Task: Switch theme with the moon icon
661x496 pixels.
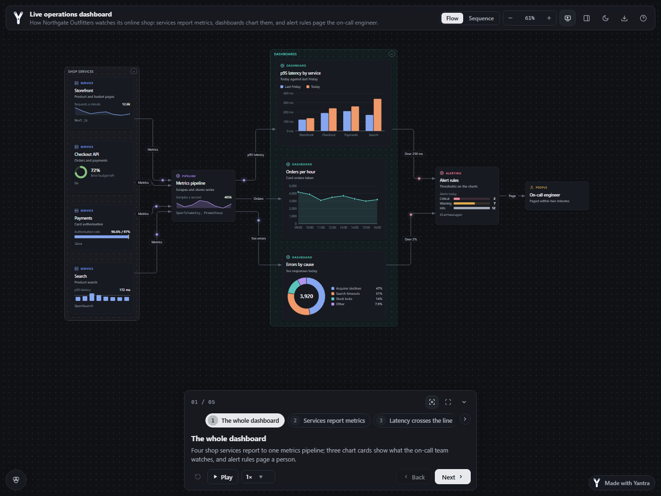Action: 605,18
